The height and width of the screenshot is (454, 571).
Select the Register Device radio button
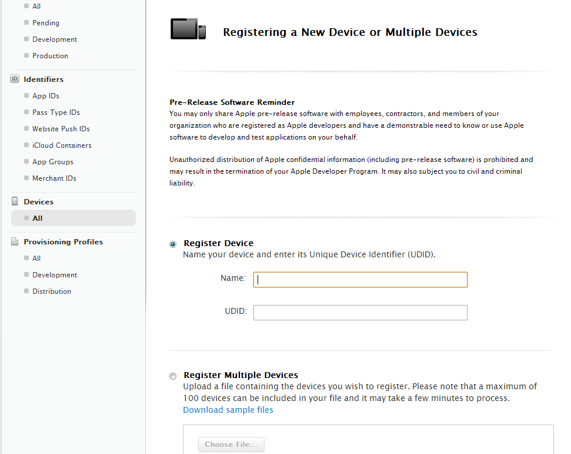click(x=173, y=244)
